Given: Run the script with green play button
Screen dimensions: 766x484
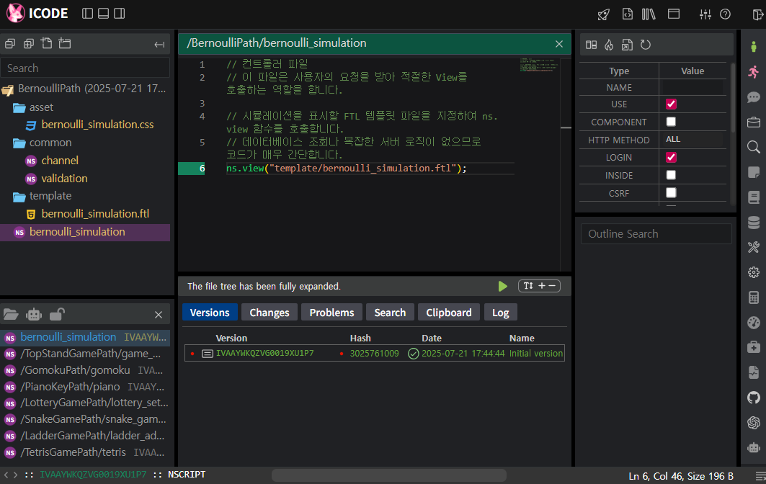Looking at the screenshot, I should pyautogui.click(x=502, y=286).
